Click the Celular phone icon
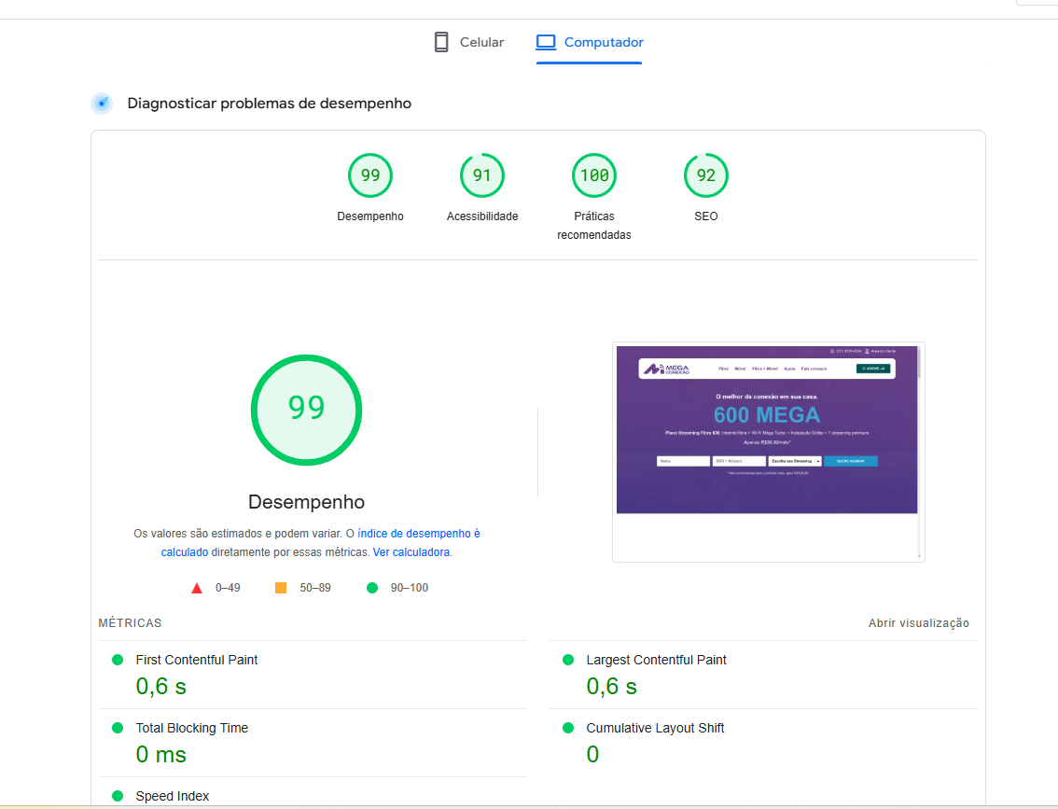The image size is (1058, 809). pyautogui.click(x=441, y=42)
